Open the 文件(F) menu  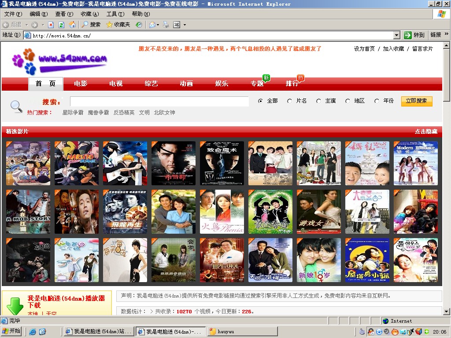tap(13, 14)
